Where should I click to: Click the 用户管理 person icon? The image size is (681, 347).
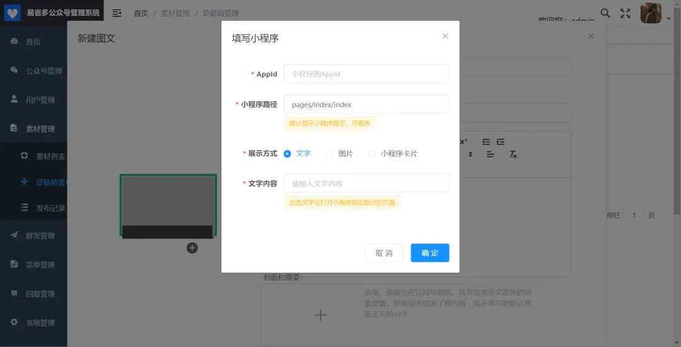[x=14, y=98]
